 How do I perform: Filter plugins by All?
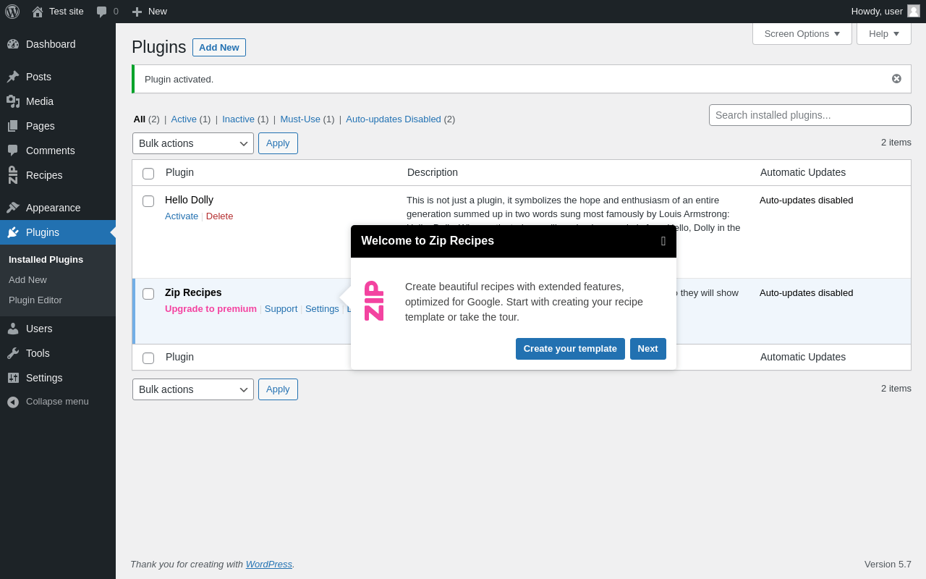pos(140,119)
